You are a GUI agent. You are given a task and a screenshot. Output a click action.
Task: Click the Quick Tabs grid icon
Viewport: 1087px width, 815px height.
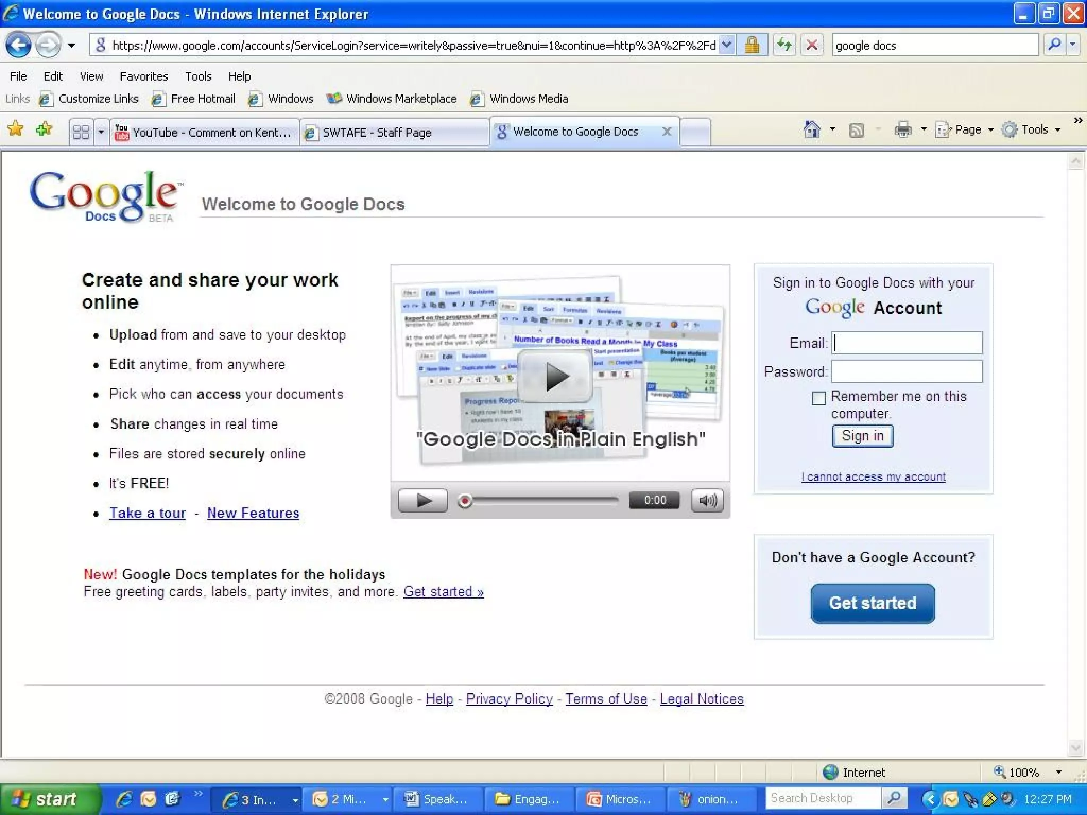81,132
